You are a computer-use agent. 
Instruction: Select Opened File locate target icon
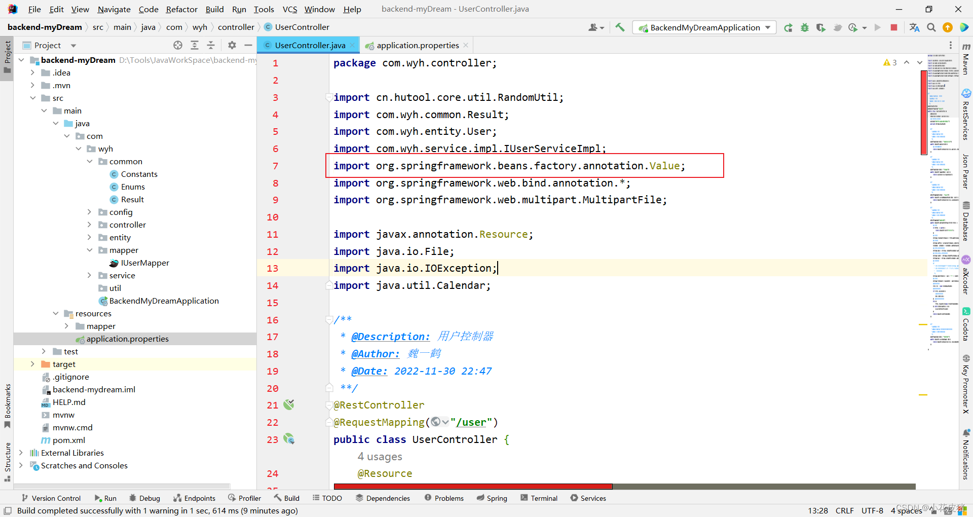point(178,45)
